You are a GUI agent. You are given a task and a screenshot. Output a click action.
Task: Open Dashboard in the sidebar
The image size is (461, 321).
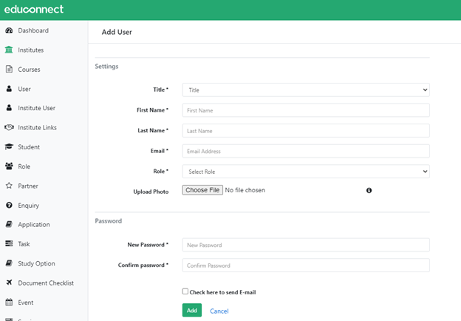tap(33, 30)
